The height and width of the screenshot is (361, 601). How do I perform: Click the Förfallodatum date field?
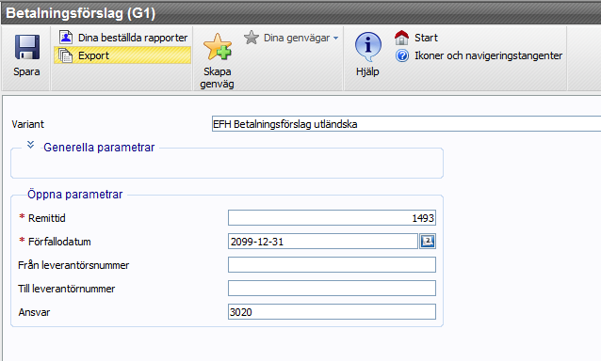click(323, 242)
